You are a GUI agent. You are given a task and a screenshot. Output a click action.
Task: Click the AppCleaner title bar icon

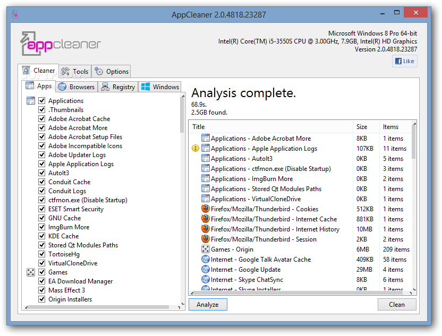click(15, 14)
